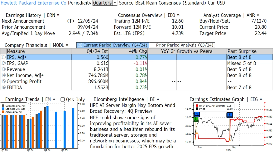Screen dimensions: 273x152
Task: Click 'Beat 7 of 8' EBITDA surprise cell
Action: (x=239, y=87)
